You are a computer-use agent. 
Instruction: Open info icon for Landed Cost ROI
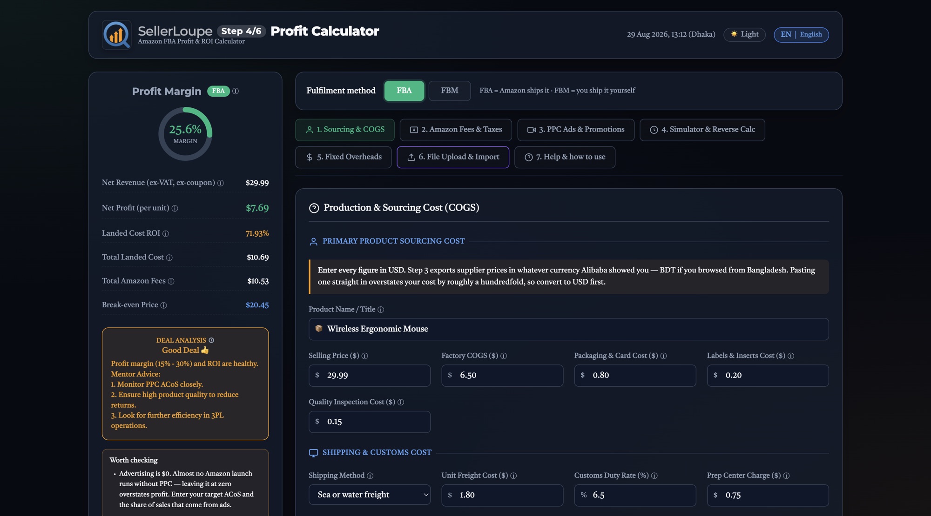pos(166,233)
